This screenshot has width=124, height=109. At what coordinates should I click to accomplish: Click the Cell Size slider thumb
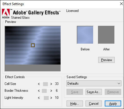[45, 84]
